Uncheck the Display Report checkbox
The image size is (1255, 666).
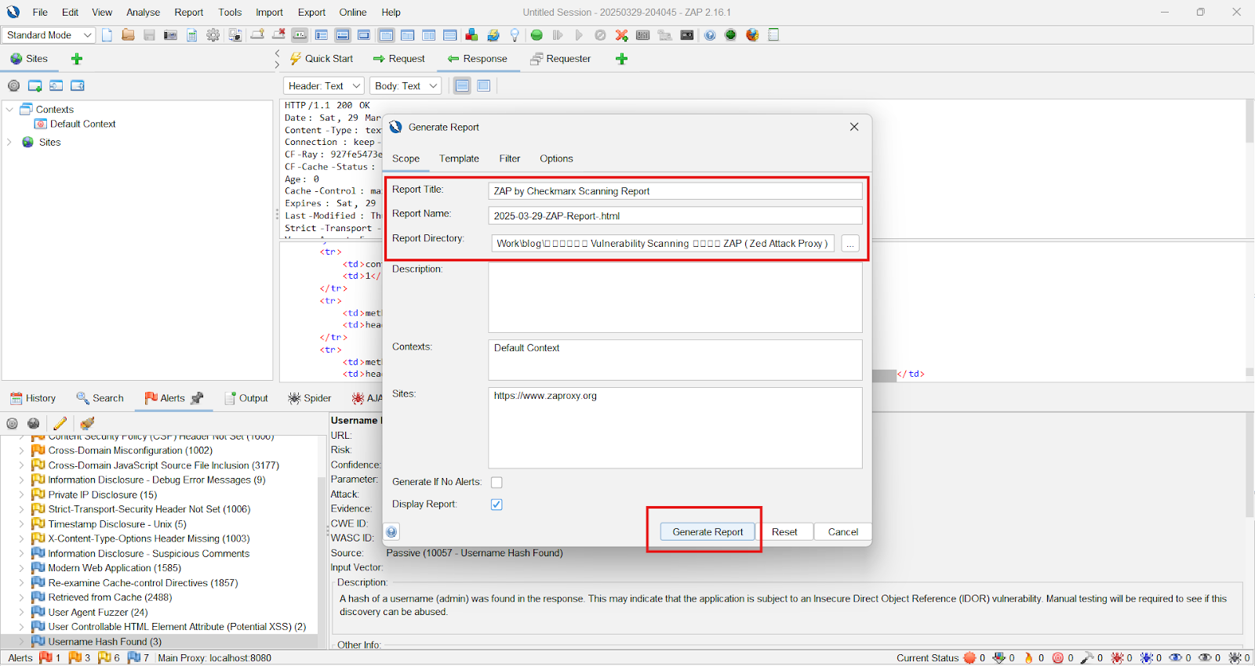point(497,505)
